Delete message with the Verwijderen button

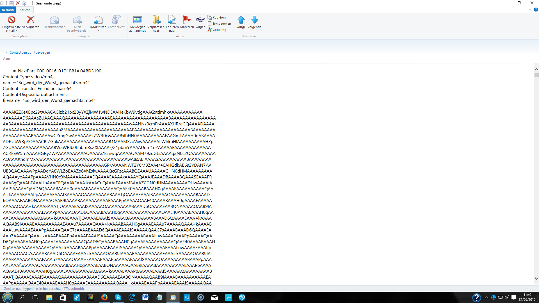coord(31,22)
